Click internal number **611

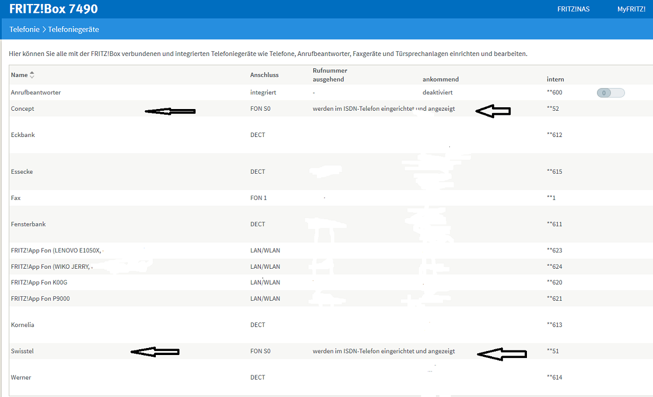coord(554,224)
